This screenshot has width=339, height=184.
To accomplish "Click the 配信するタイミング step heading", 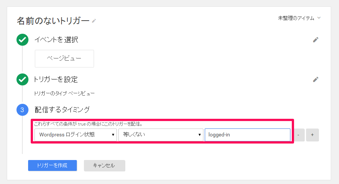I will pos(62,110).
